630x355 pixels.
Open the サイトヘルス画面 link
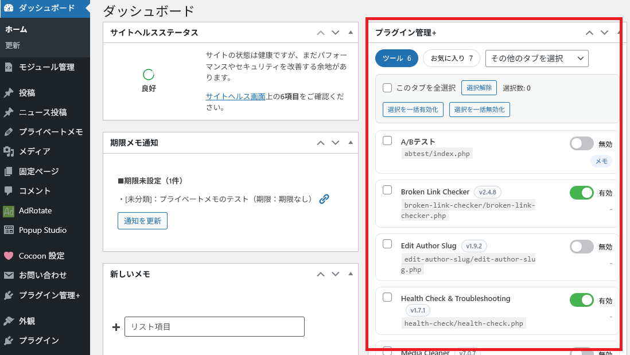235,97
